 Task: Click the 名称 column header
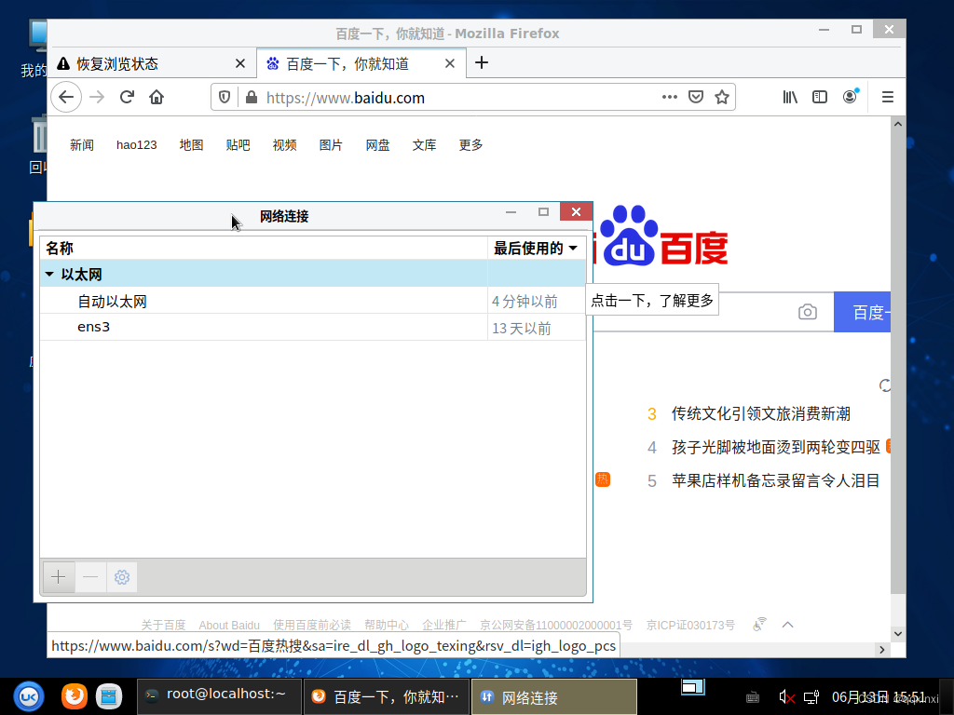click(x=264, y=248)
